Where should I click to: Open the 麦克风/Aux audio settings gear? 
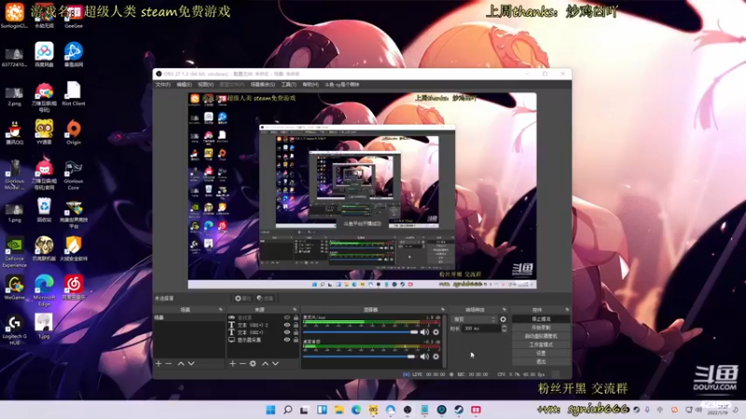435,332
